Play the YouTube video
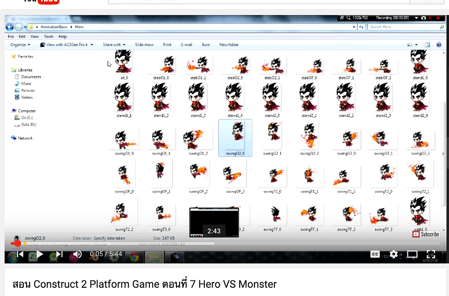 (x=39, y=254)
